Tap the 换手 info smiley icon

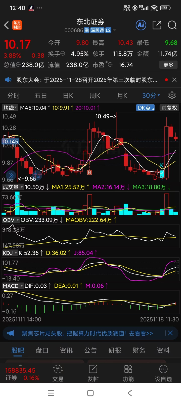[x=63, y=54]
